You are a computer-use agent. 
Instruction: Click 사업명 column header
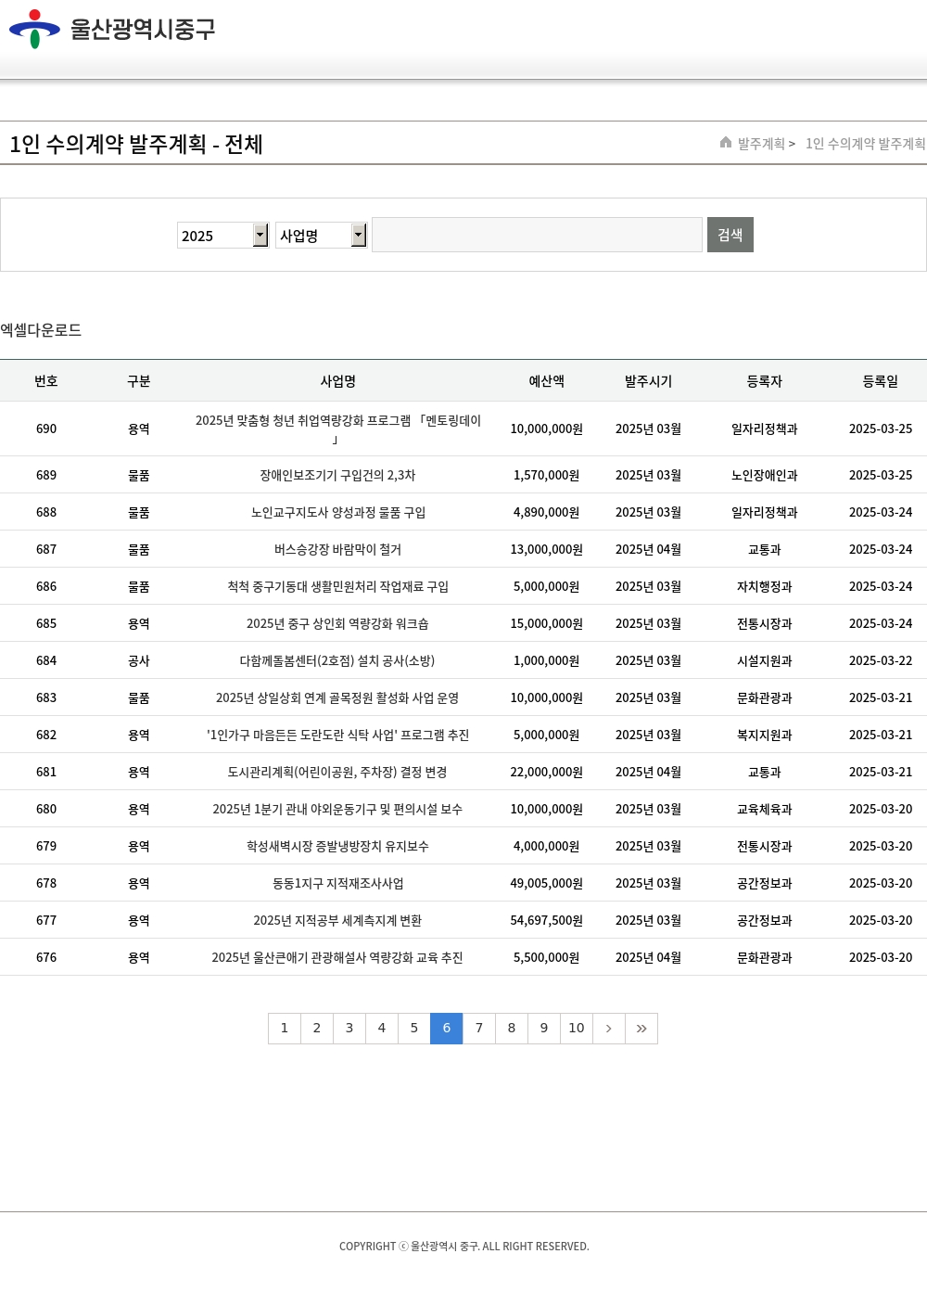tap(338, 381)
